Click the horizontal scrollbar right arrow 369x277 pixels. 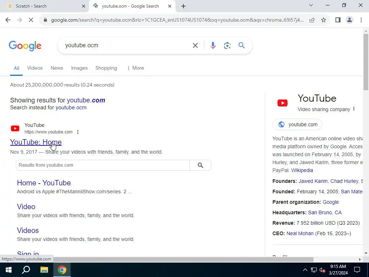pyautogui.click(x=360, y=260)
